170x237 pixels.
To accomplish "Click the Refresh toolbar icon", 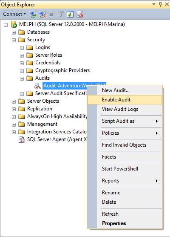I will [x=70, y=14].
